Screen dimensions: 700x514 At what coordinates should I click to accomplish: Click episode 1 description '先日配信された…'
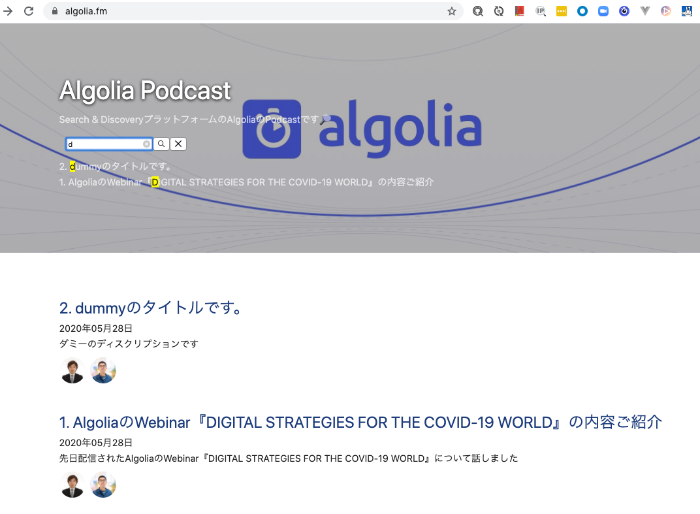coord(289,458)
